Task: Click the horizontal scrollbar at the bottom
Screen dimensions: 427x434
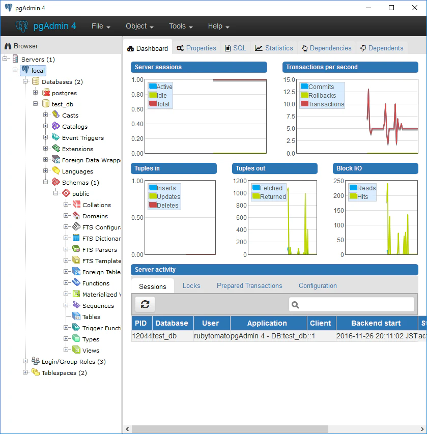Action: 230,429
